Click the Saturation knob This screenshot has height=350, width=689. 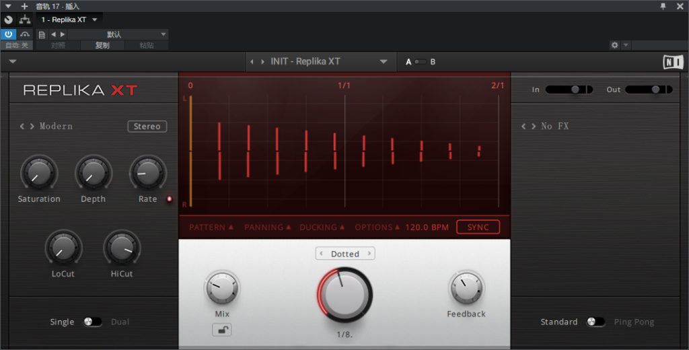coord(38,173)
